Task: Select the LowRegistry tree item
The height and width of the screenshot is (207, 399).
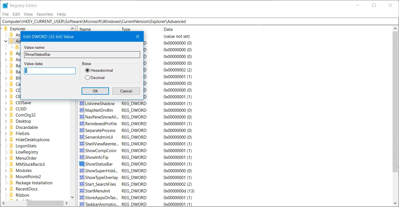Action: 27,152
